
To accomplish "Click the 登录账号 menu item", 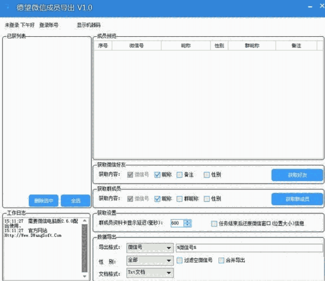I will point(49,25).
